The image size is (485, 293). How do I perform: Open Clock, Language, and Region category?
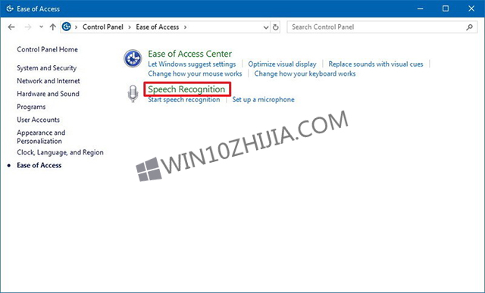pyautogui.click(x=60, y=153)
